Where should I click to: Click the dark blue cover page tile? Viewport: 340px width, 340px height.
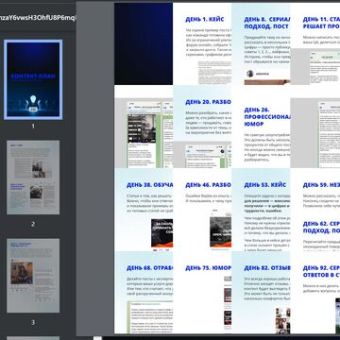tap(144, 43)
